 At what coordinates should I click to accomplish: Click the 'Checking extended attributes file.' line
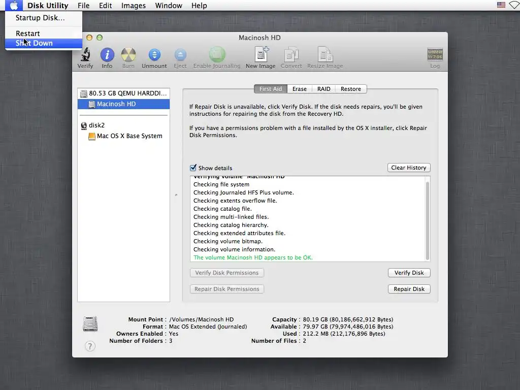[240, 233]
